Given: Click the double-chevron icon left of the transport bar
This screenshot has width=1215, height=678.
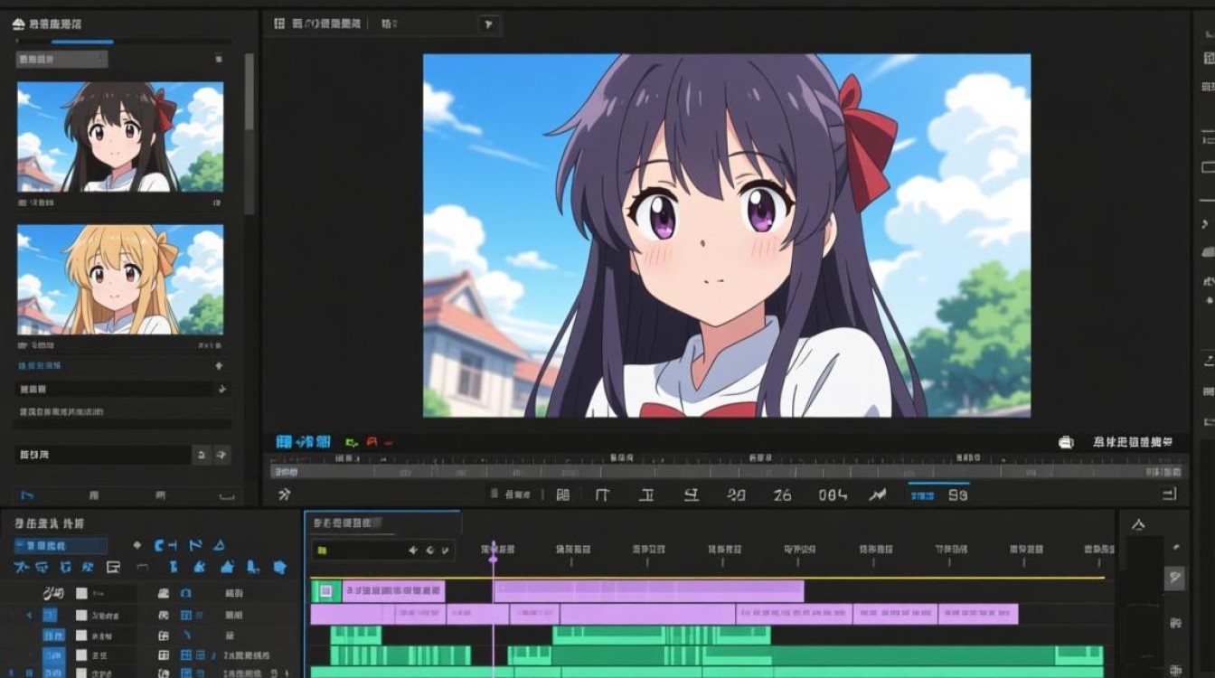Looking at the screenshot, I should [284, 494].
